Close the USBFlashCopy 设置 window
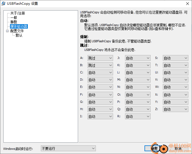192x154 pixels. click(x=188, y=4)
